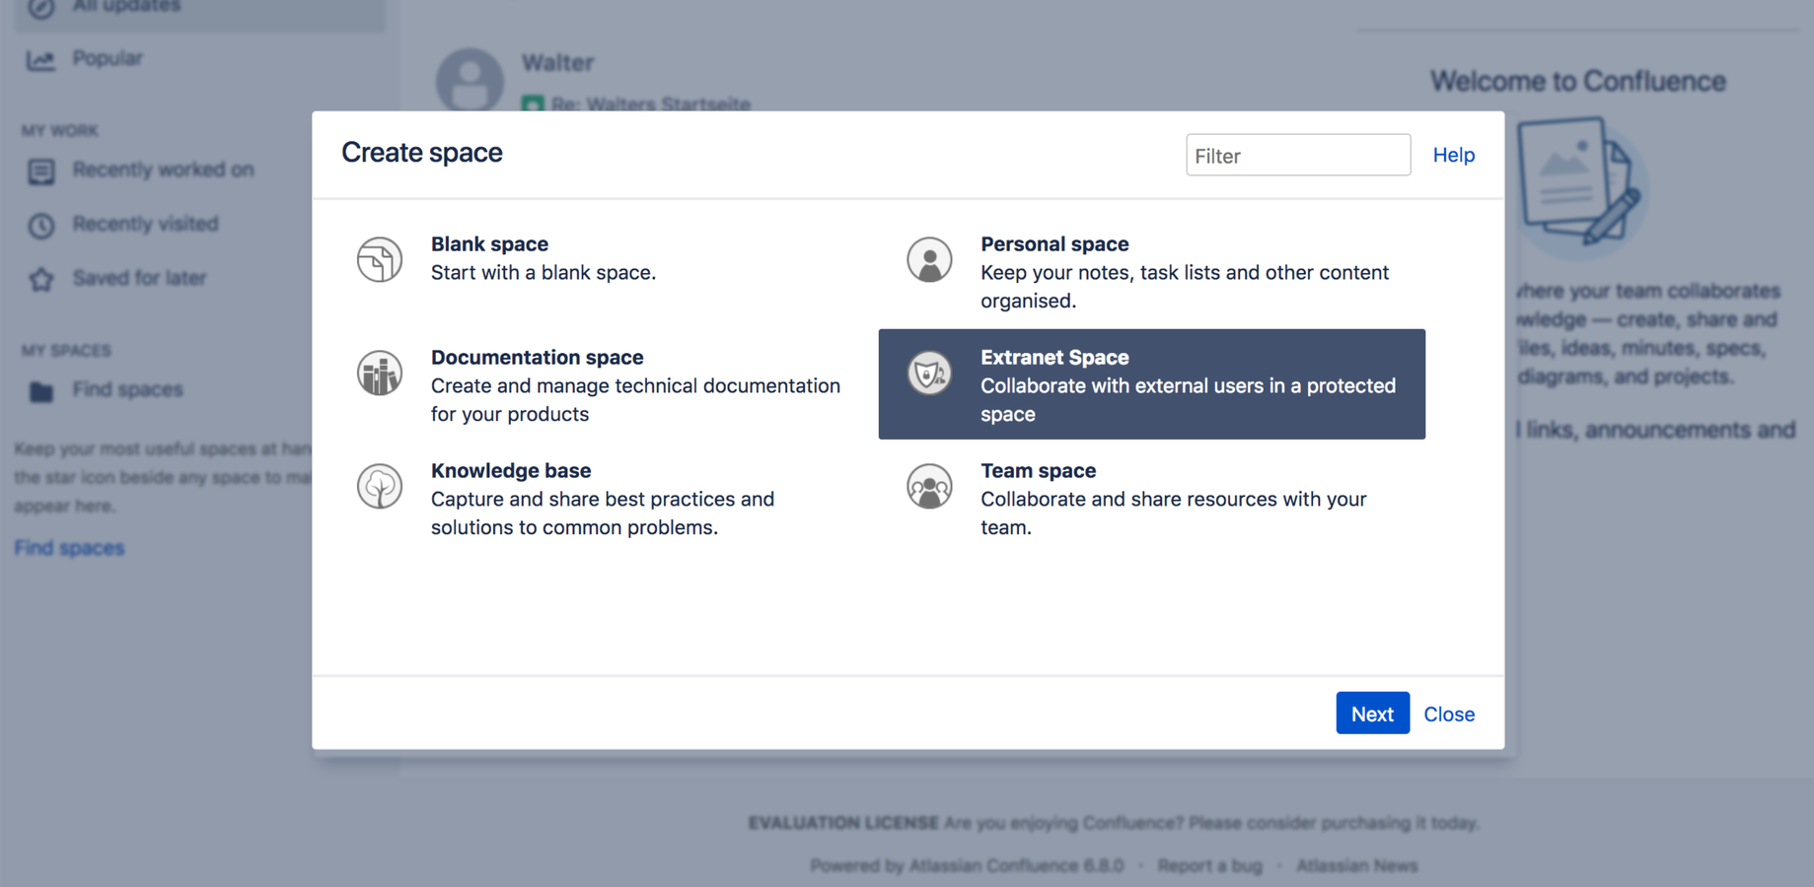Click the Documentation space books icon
This screenshot has width=1814, height=887.
(380, 374)
